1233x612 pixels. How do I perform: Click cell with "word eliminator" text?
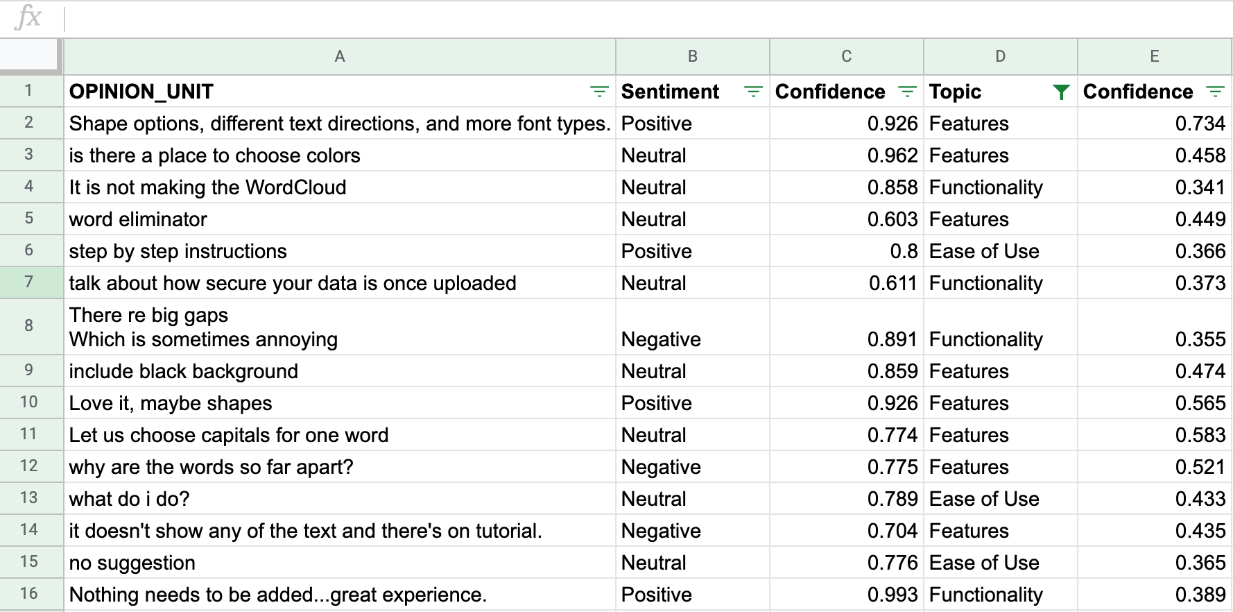339,219
